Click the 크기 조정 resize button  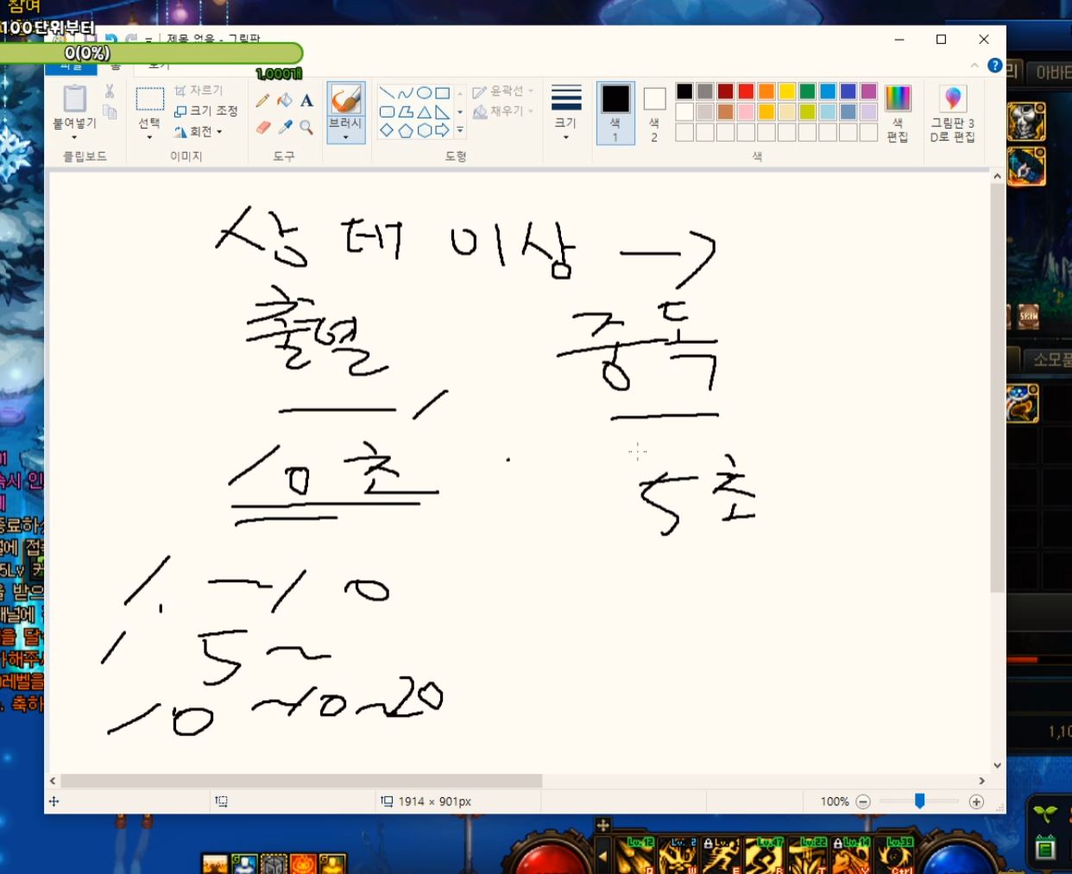206,111
